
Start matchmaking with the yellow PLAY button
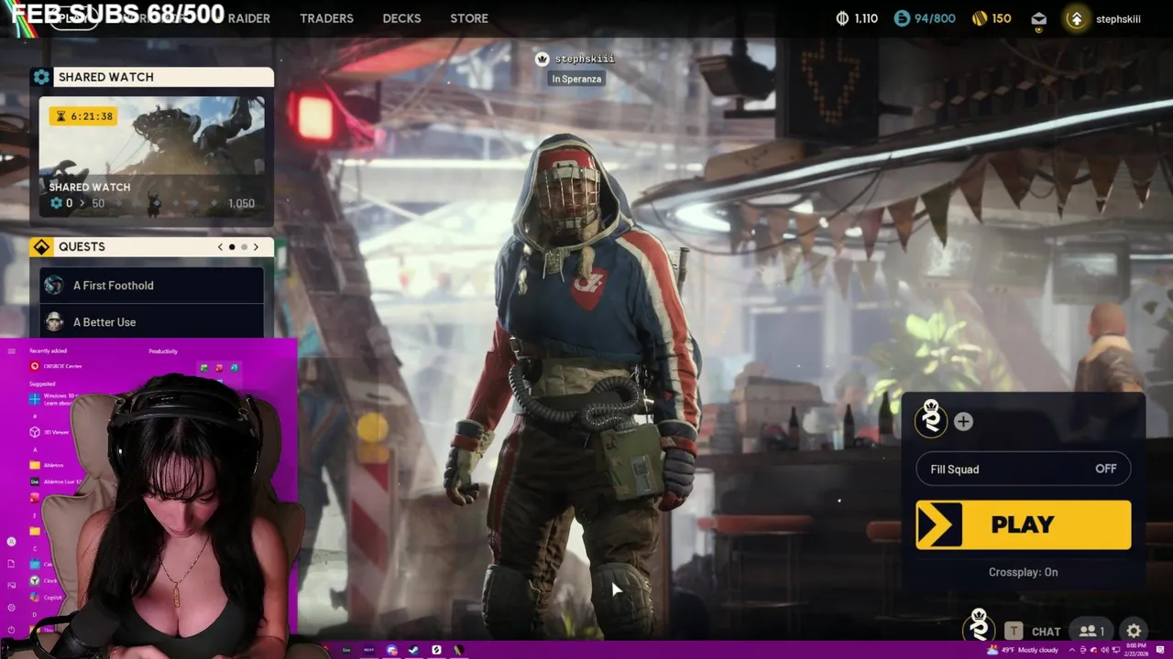(1023, 524)
